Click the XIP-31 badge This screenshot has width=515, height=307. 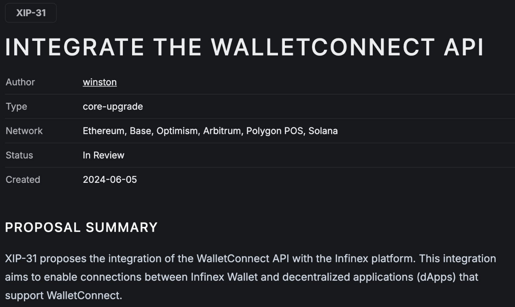click(x=31, y=13)
